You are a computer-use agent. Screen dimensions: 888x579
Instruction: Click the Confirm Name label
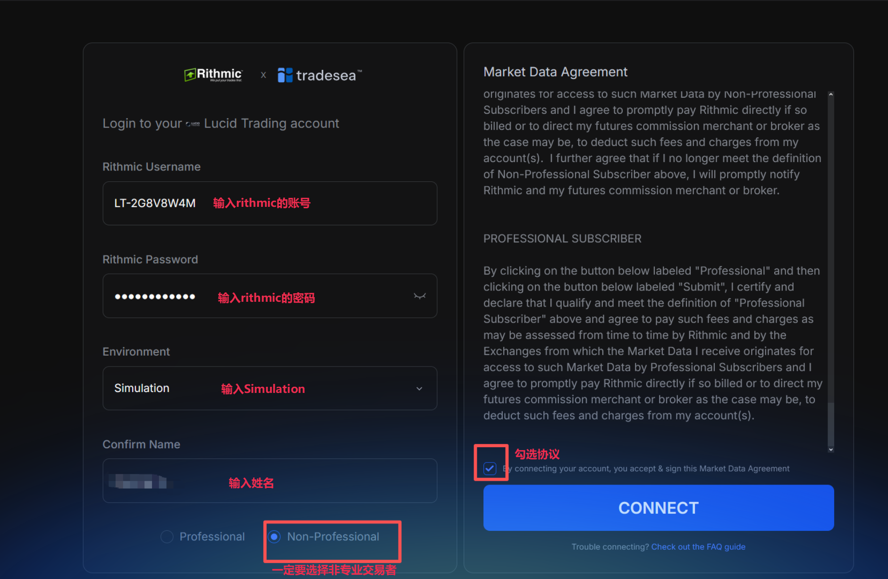141,444
